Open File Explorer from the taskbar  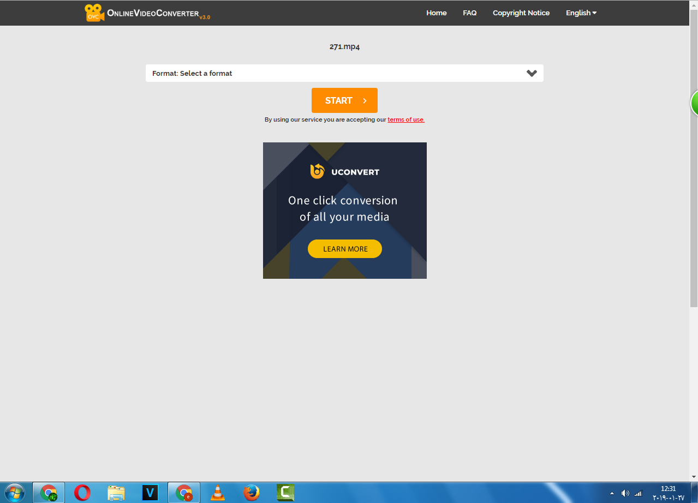116,493
